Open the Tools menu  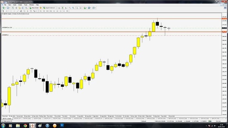[25, 5]
